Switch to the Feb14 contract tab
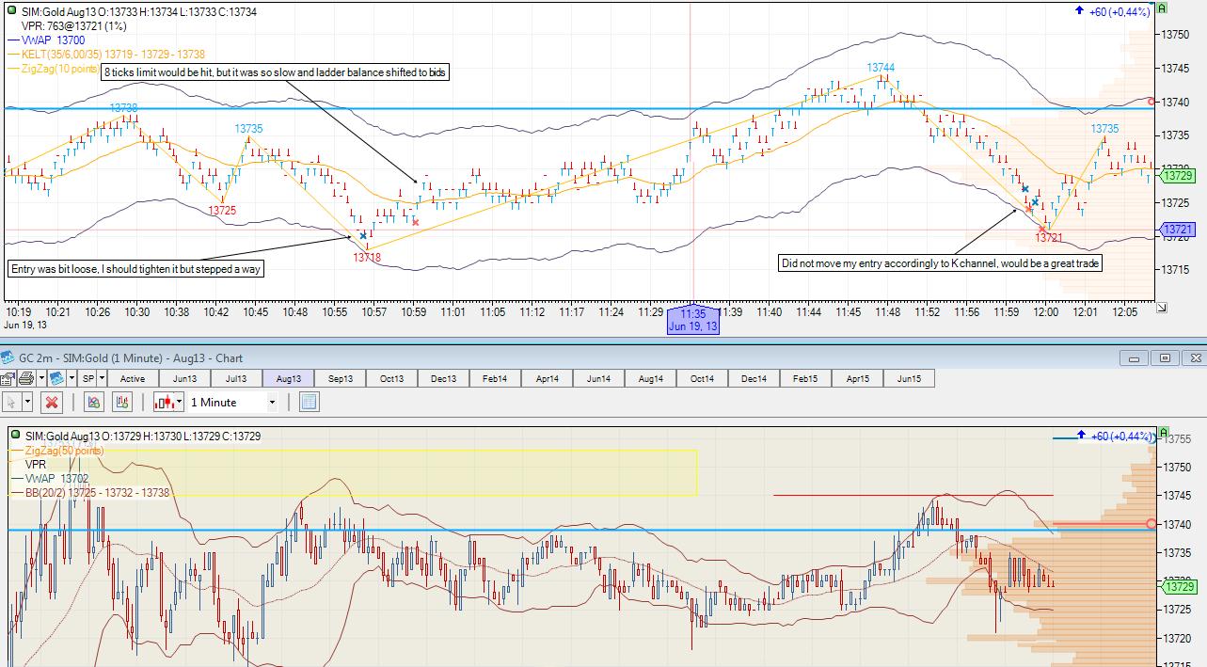 coord(495,378)
